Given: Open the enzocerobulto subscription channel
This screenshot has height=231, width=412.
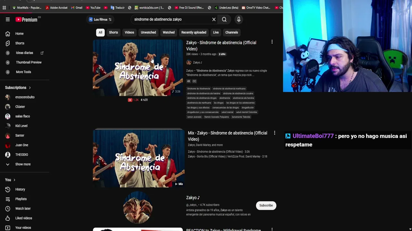Looking at the screenshot, I should pyautogui.click(x=25, y=97).
